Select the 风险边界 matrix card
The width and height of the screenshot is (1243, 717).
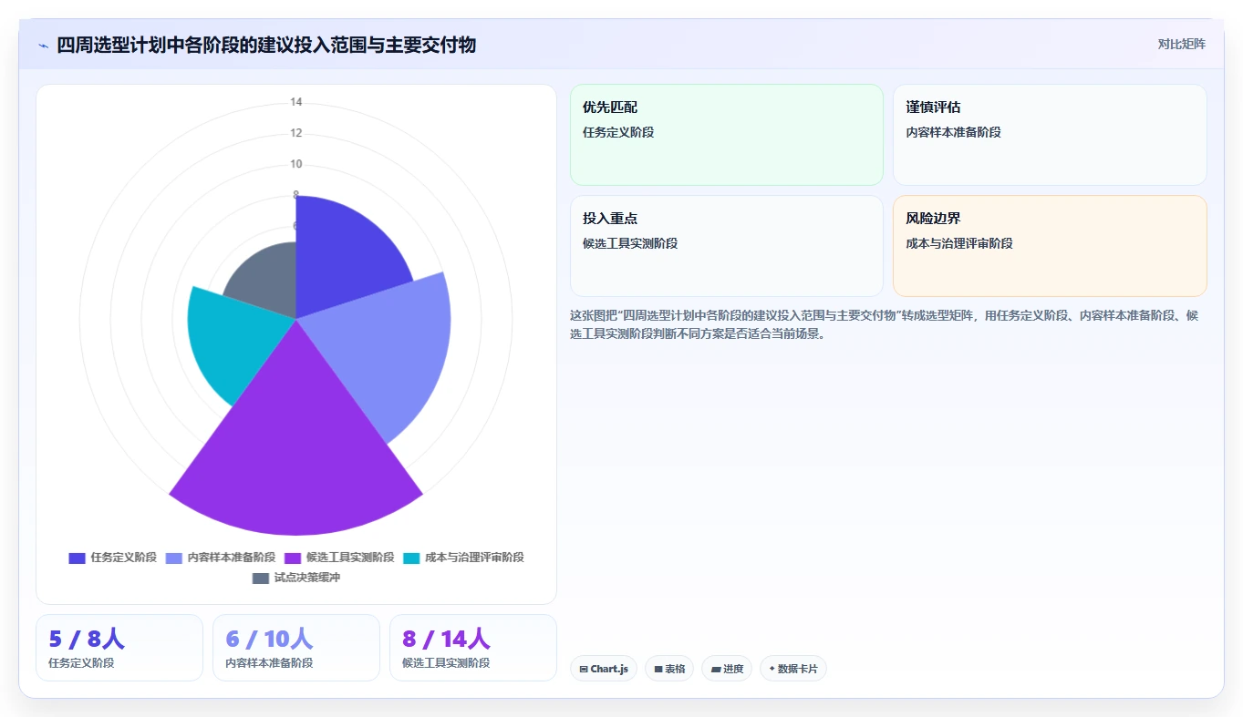click(1050, 246)
